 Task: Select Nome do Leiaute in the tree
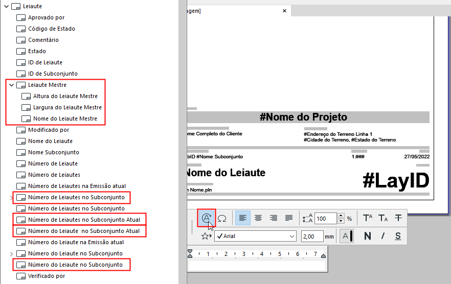(x=50, y=141)
